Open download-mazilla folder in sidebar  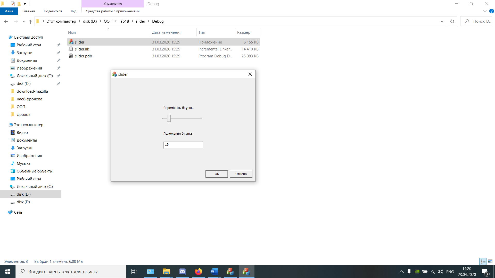pyautogui.click(x=32, y=91)
